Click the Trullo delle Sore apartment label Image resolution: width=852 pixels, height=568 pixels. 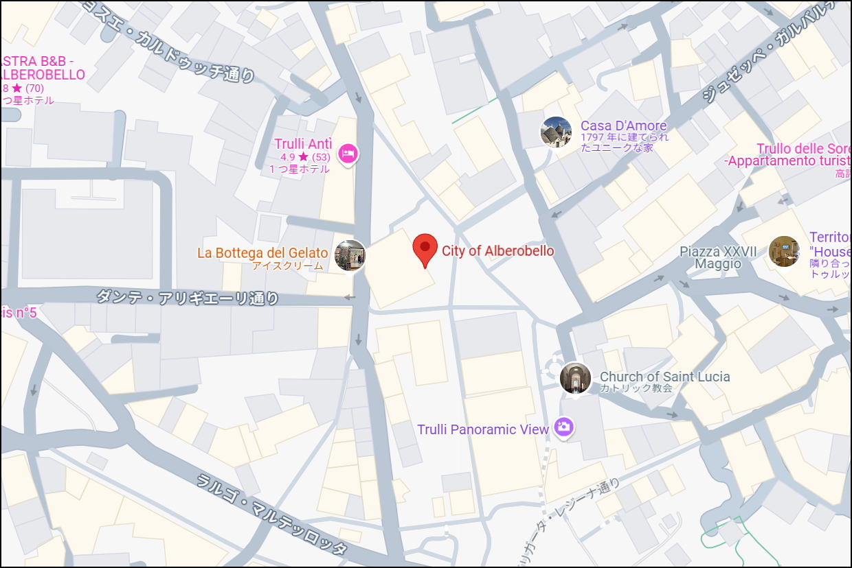pyautogui.click(x=789, y=155)
